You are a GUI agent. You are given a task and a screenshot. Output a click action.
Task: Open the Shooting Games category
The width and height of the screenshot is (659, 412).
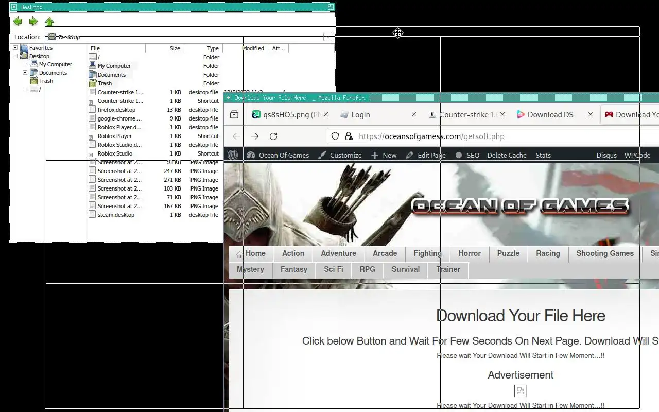[x=605, y=253]
